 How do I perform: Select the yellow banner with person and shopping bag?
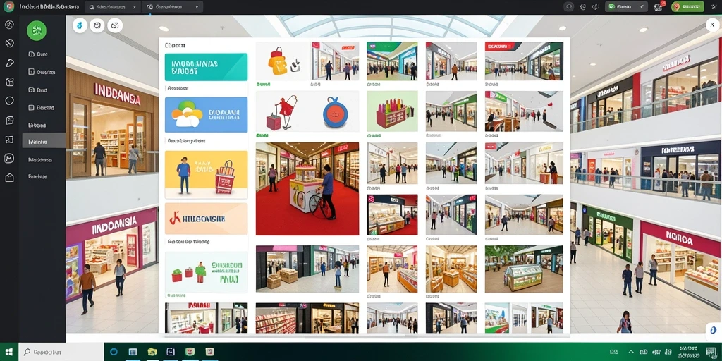click(207, 175)
